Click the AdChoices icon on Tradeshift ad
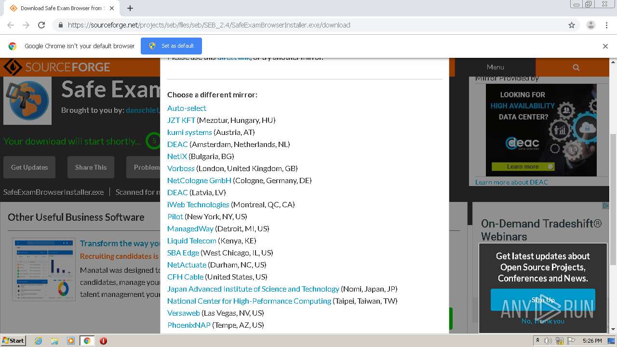 (x=605, y=206)
